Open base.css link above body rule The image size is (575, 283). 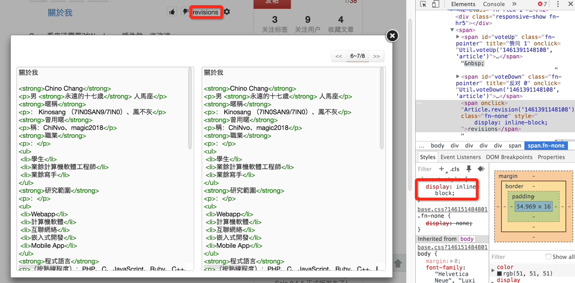click(452, 247)
